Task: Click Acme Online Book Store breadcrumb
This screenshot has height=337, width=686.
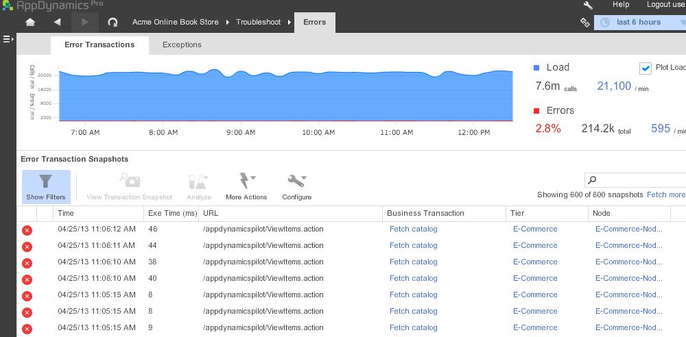Action: tap(175, 22)
